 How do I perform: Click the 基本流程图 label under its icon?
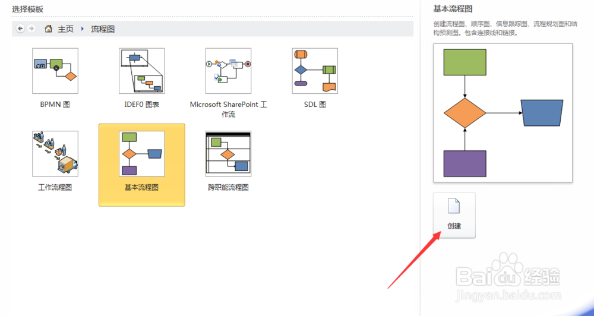coord(142,188)
